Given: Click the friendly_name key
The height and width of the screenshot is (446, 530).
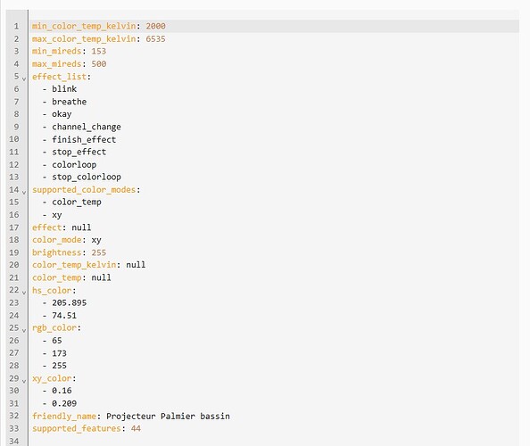Looking at the screenshot, I should (x=64, y=417).
